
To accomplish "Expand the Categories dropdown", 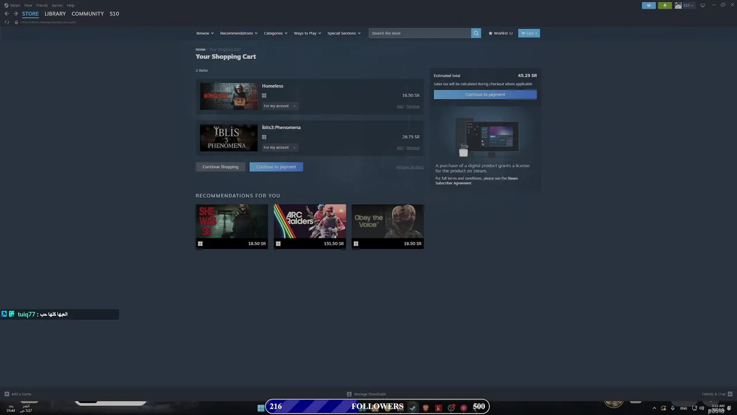I will 276,33.
